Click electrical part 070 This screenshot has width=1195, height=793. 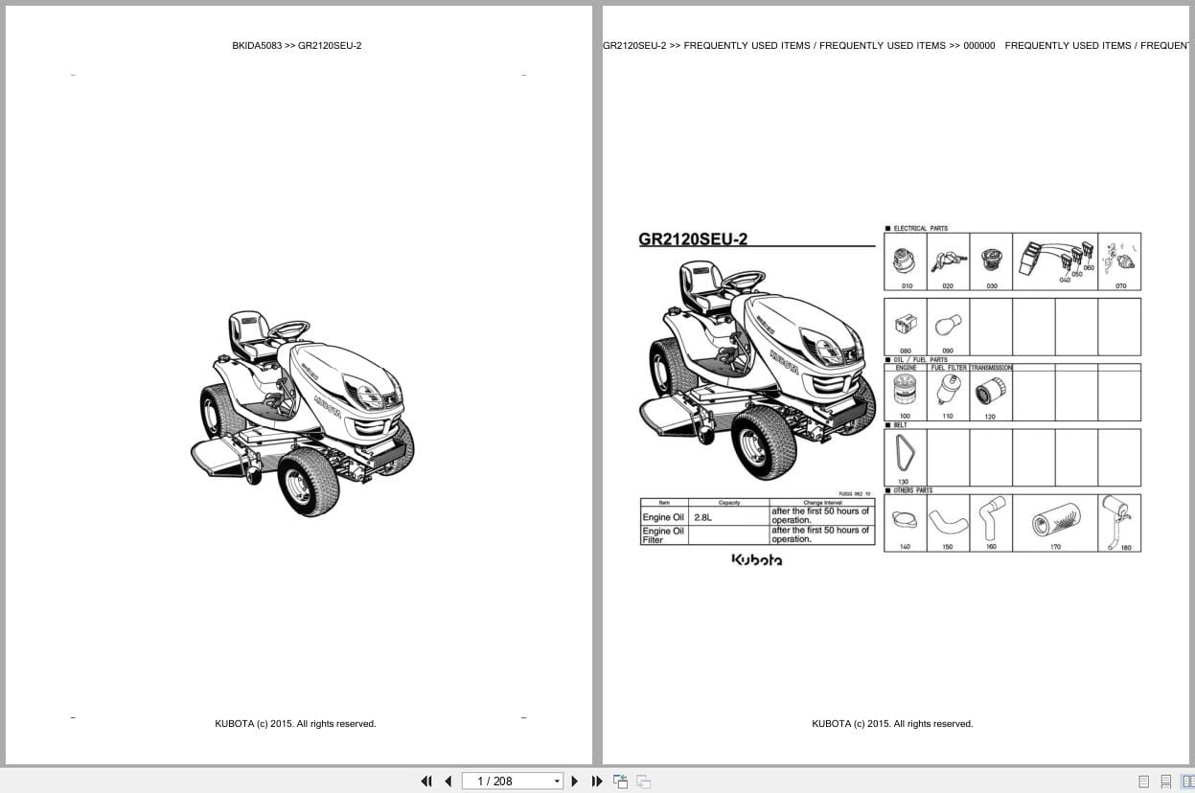coord(1119,261)
